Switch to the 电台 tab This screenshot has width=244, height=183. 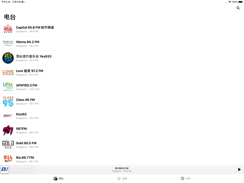[x=59, y=178]
